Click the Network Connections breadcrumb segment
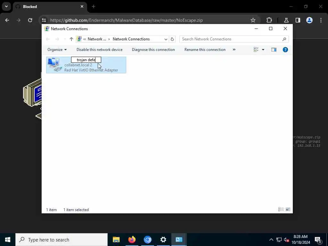The image size is (328, 246). [x=131, y=39]
